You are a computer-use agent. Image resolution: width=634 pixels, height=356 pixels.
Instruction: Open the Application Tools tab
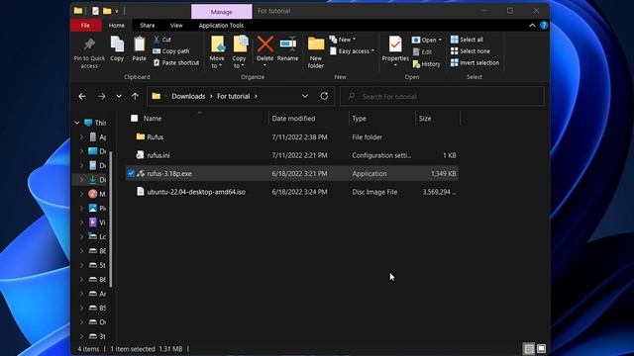221,26
